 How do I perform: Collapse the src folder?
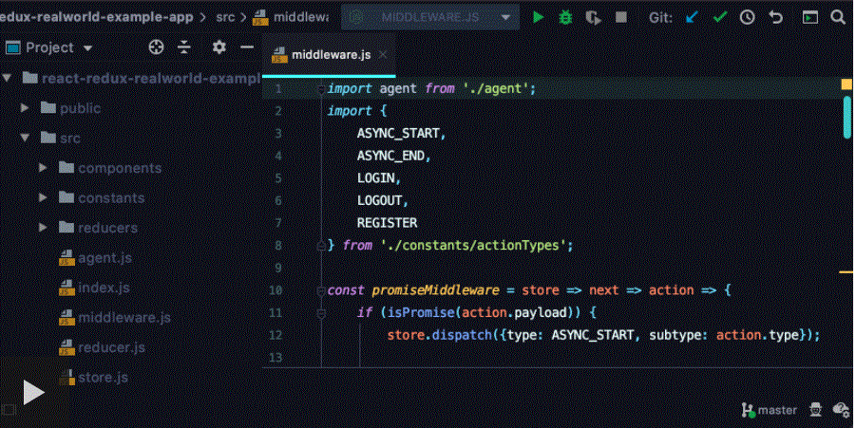26,139
